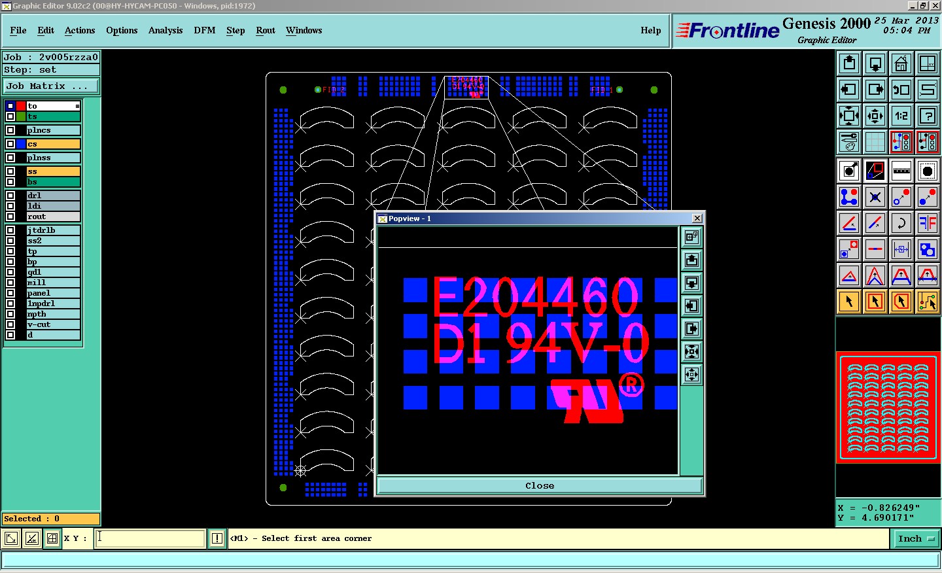This screenshot has height=573, width=942.
Task: Open the Analysis menu
Action: pyautogui.click(x=166, y=30)
